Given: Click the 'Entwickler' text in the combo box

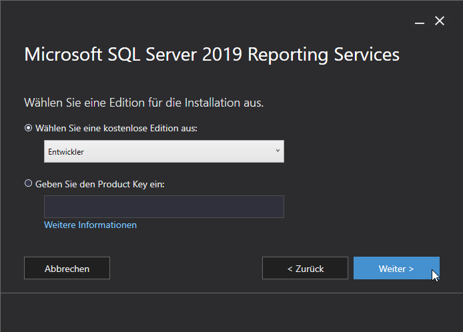Looking at the screenshot, I should pyautogui.click(x=66, y=152).
